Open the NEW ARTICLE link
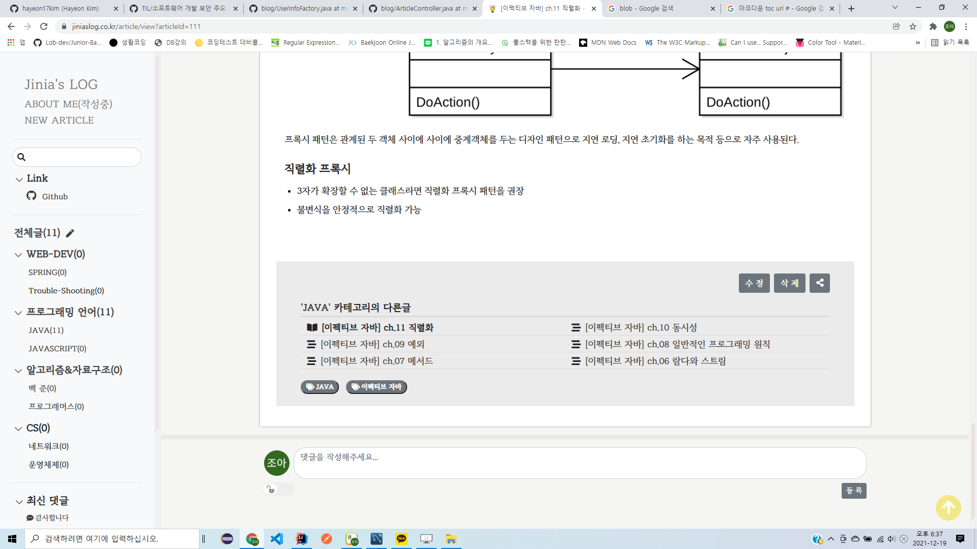977x549 pixels. (x=59, y=120)
